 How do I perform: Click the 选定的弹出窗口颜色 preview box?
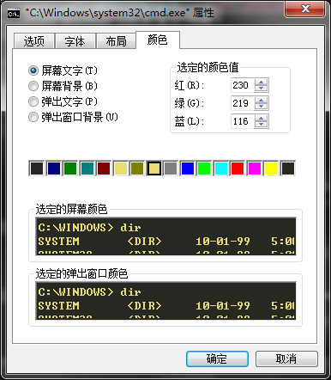tap(165, 301)
